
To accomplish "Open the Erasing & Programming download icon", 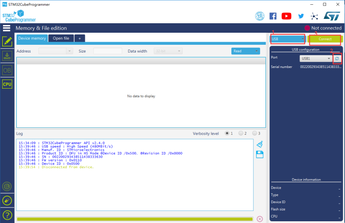I will 7,56.
